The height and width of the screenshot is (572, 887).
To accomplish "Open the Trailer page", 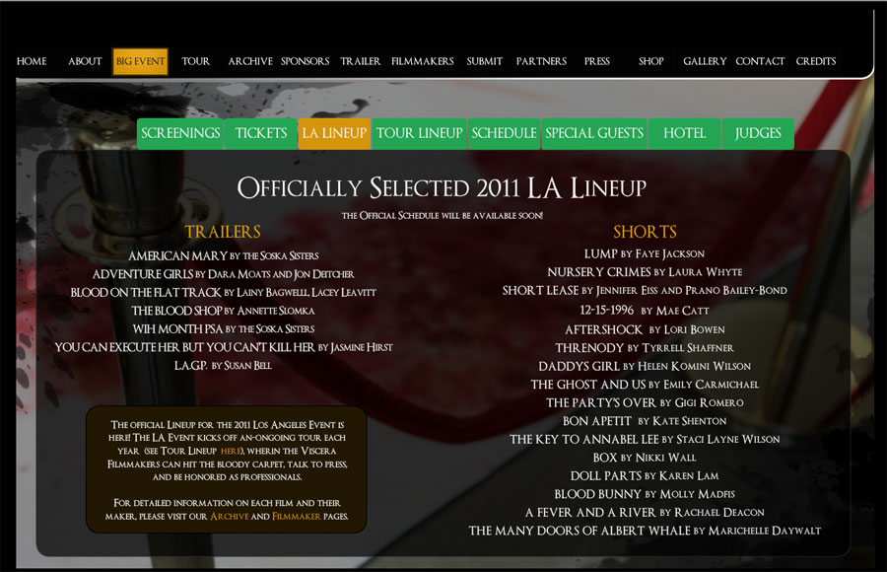I will (361, 61).
